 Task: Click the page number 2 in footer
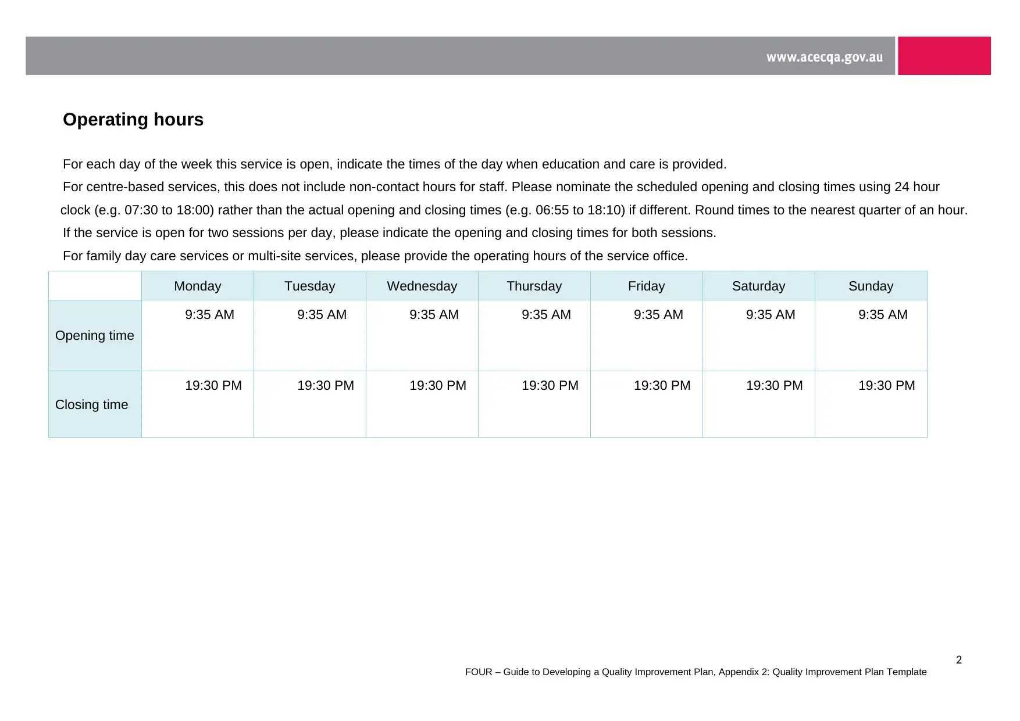coord(959,659)
